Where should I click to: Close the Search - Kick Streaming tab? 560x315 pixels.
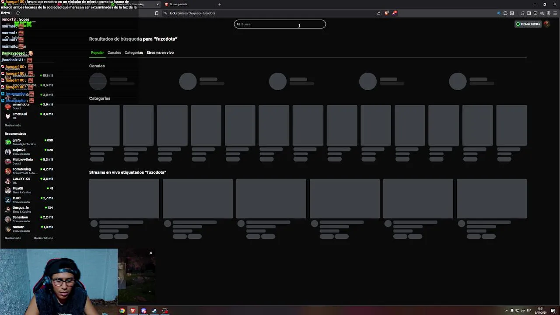[x=157, y=4]
